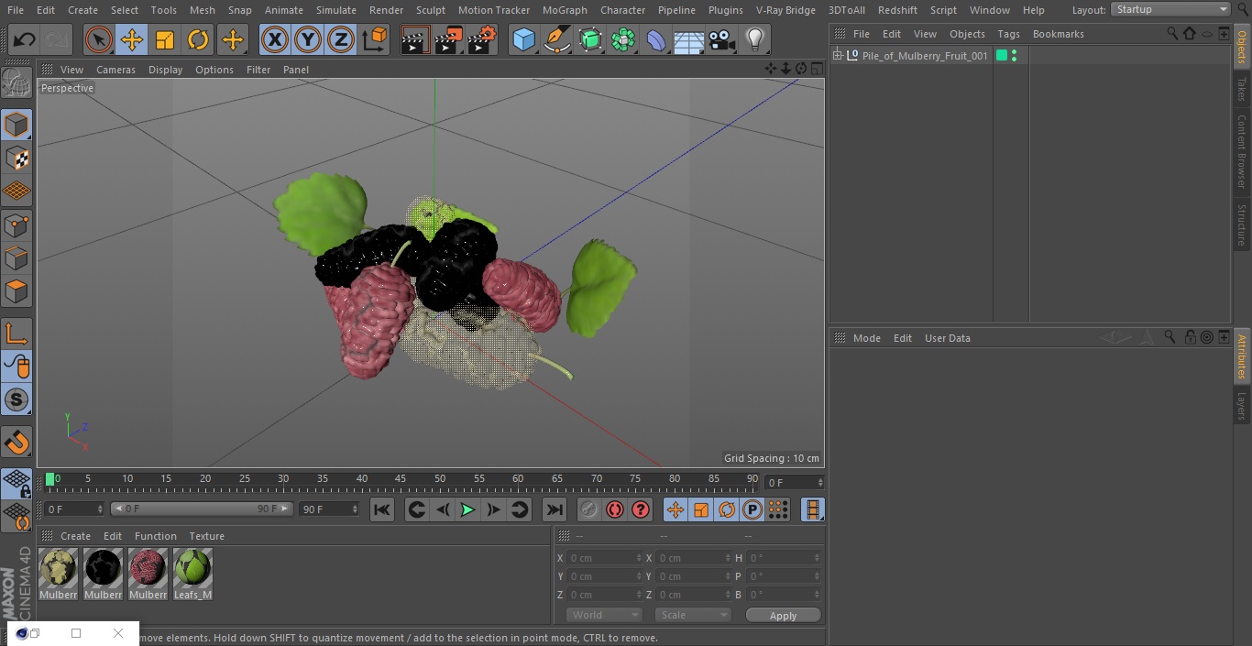Open the Content Browser side tab
Screen dimensions: 1252x646
click(x=1242, y=151)
